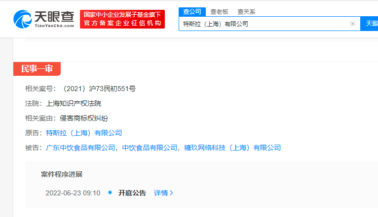Click the case cause 侵害商标权纠纷
This screenshot has width=378, height=217.
tap(84, 118)
